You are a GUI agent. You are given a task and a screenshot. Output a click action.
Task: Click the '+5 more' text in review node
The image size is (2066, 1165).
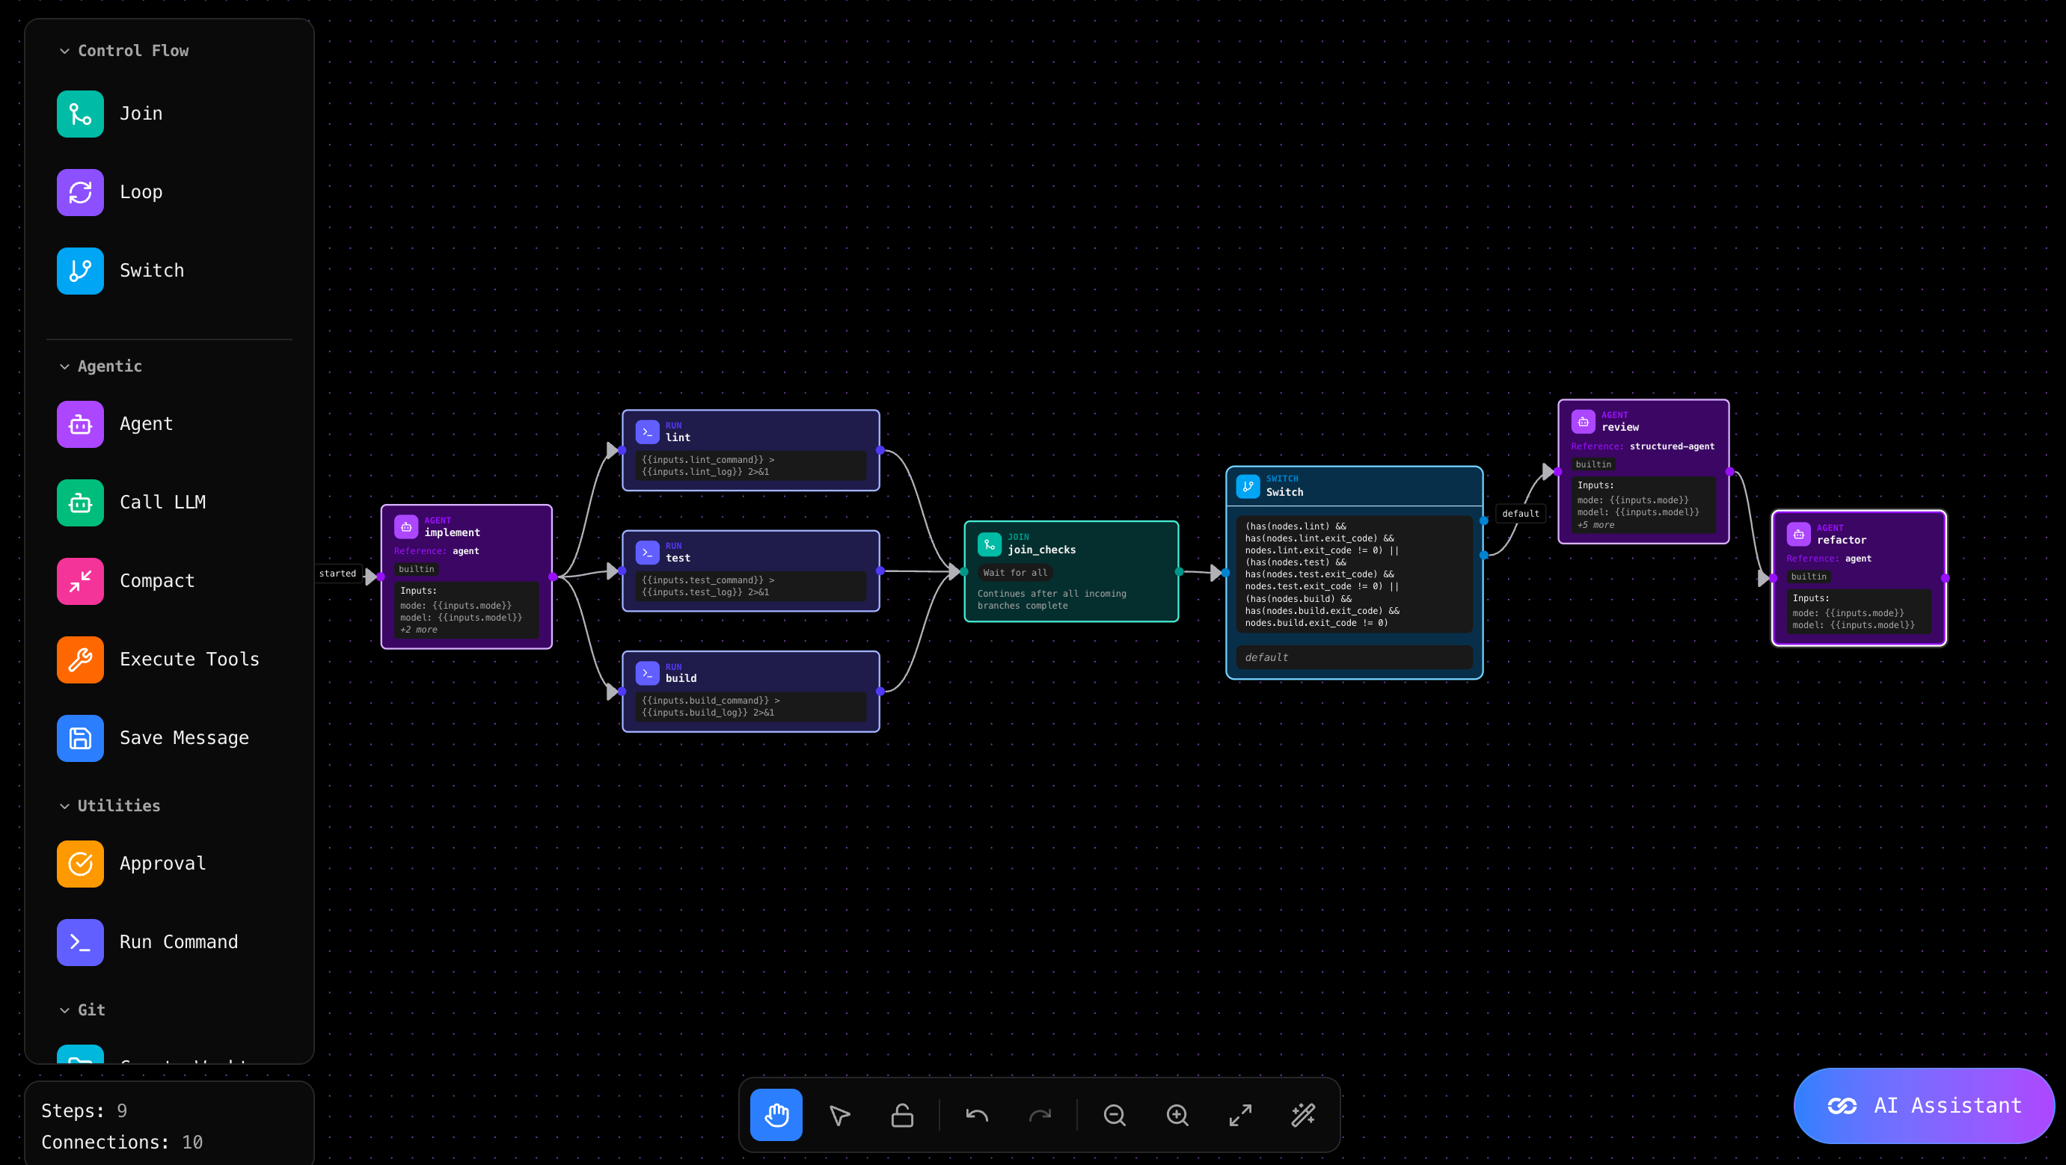click(x=1596, y=525)
